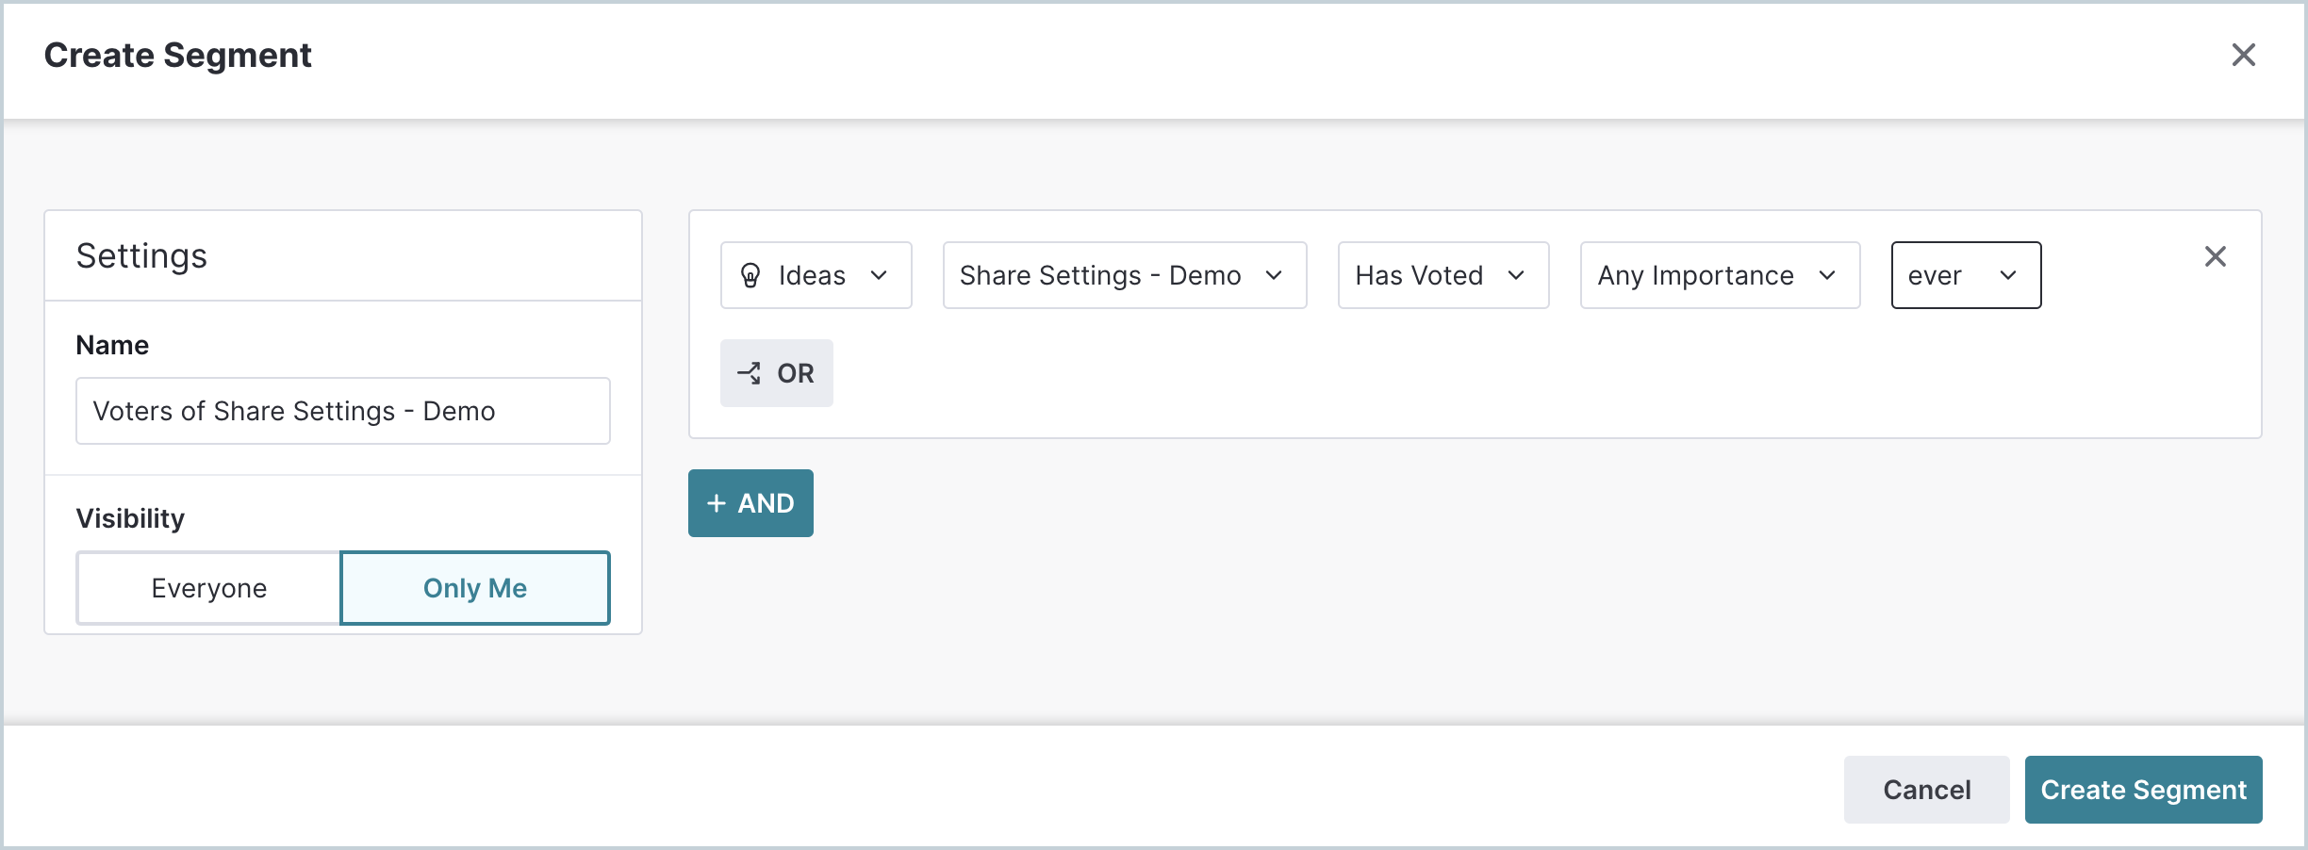Click the branch icon on the OR button
2308x850 pixels.
750,373
